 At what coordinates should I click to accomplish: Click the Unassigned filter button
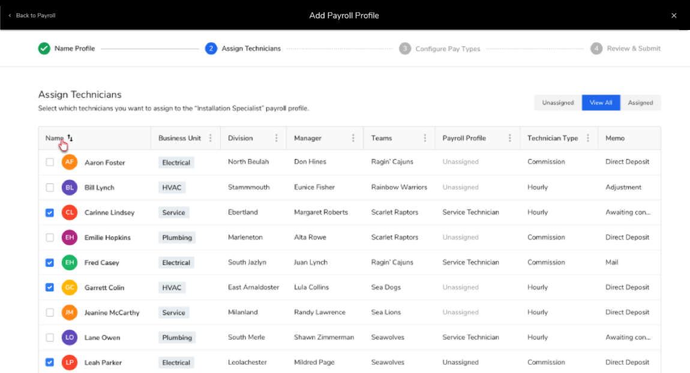[557, 103]
